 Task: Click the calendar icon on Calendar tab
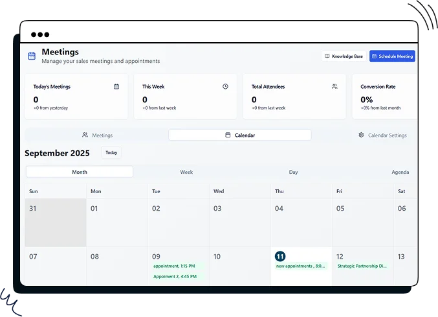pyautogui.click(x=228, y=135)
